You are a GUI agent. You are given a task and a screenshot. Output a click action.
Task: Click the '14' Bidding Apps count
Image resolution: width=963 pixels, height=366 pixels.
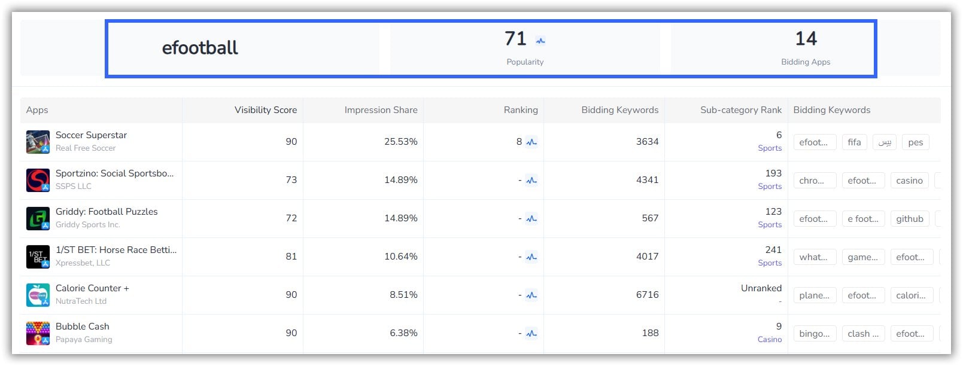click(806, 39)
